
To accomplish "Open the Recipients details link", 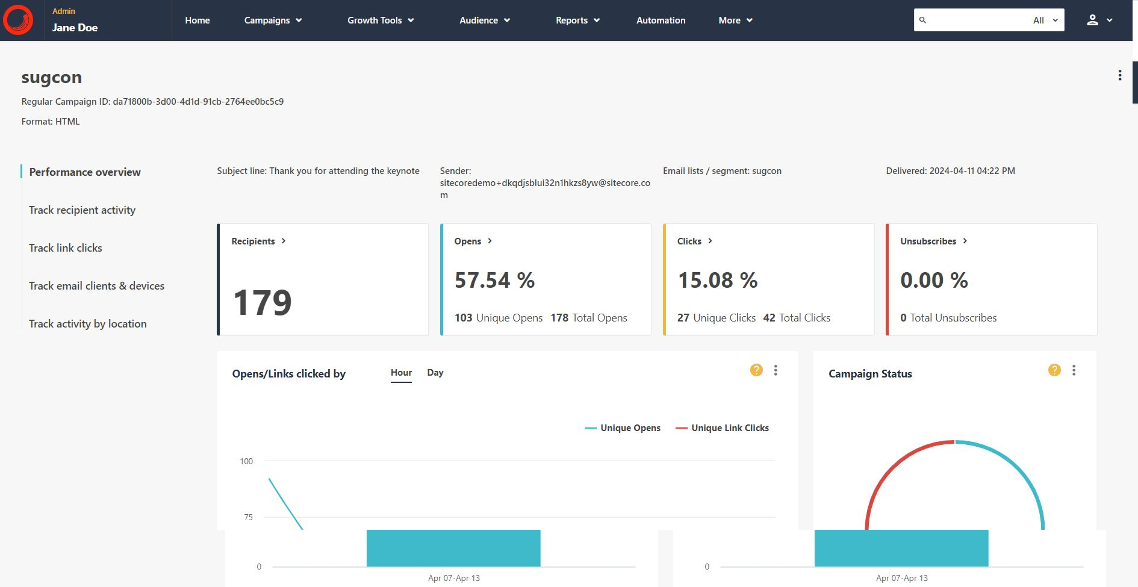I will click(258, 241).
